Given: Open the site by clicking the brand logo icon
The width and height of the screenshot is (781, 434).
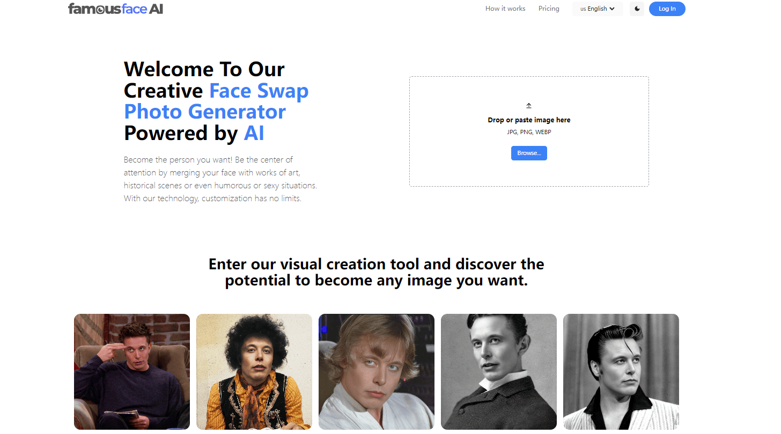Looking at the screenshot, I should [116, 9].
